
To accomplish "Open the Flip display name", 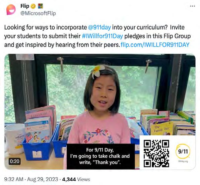I will 25,6.
